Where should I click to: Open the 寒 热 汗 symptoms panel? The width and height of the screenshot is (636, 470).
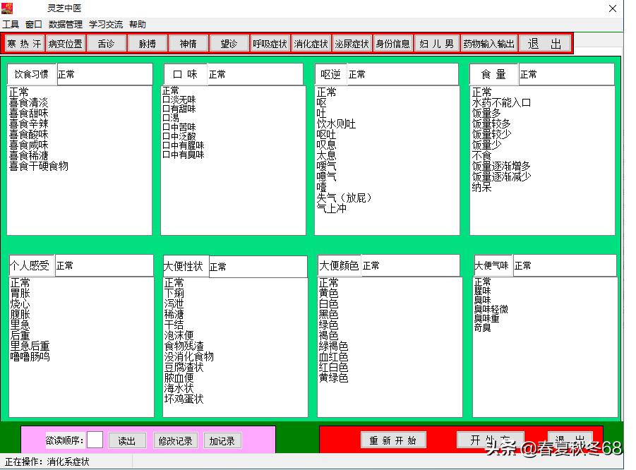24,42
